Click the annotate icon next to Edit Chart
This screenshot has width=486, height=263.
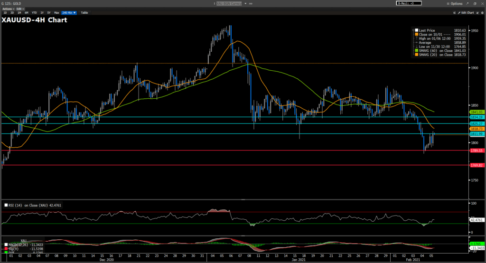coord(477,13)
